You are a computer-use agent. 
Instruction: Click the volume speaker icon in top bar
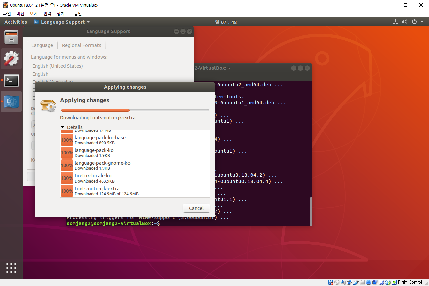pyautogui.click(x=405, y=22)
